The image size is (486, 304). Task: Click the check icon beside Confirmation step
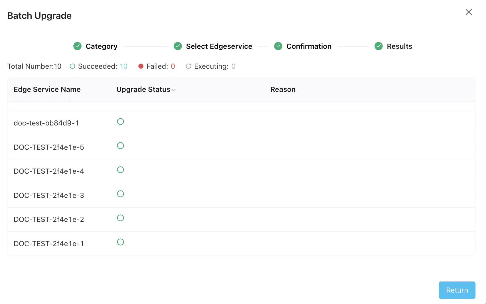coord(278,46)
